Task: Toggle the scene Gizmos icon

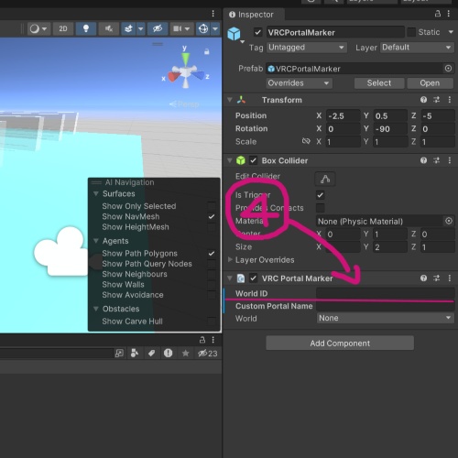Action: click(203, 29)
